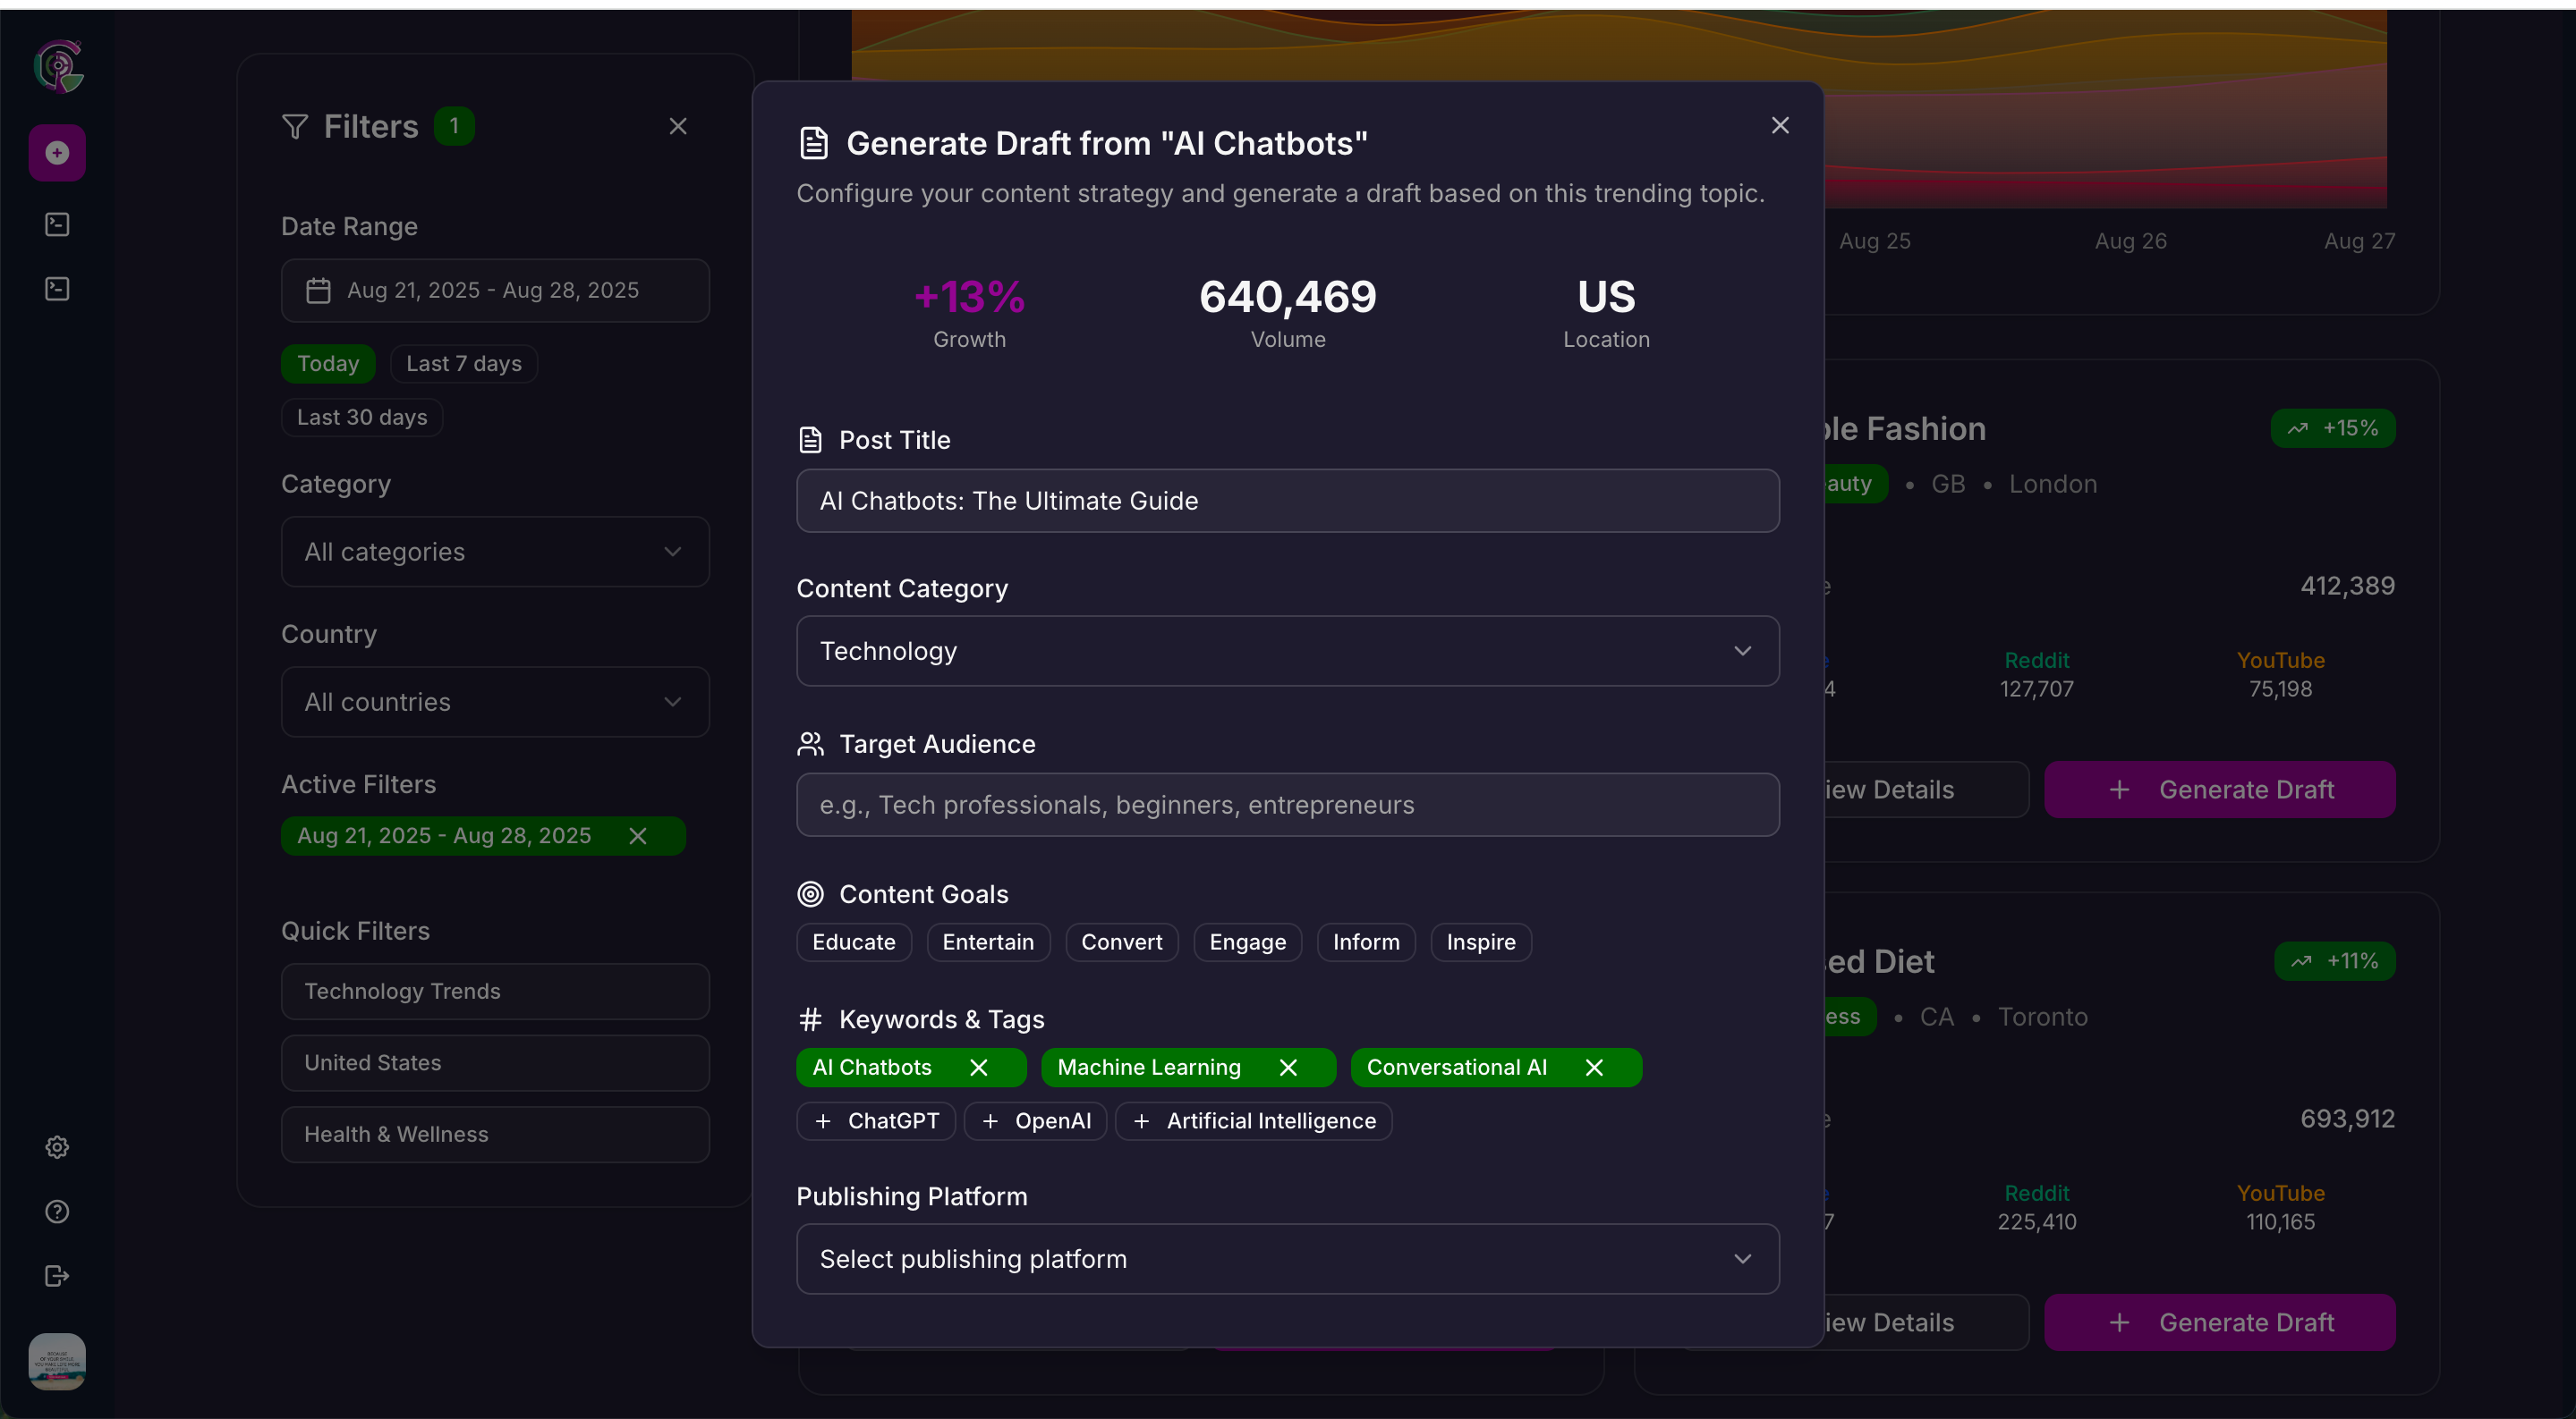This screenshot has width=2576, height=1419.
Task: Close the Filters panel
Action: point(678,126)
